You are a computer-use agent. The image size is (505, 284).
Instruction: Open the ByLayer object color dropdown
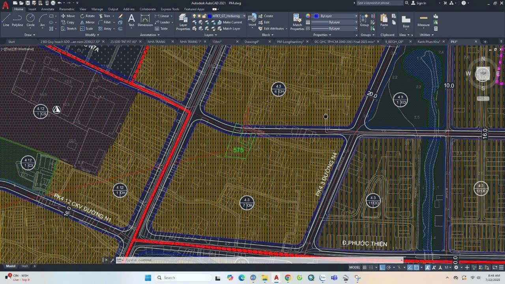[x=336, y=16]
